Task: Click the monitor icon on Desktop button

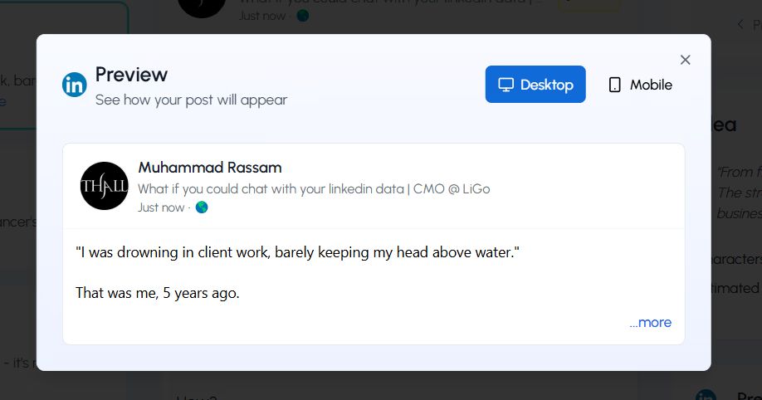Action: [x=506, y=85]
